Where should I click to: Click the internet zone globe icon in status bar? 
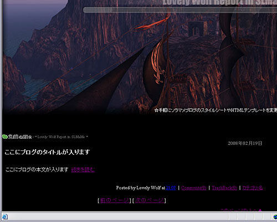pos(275,216)
